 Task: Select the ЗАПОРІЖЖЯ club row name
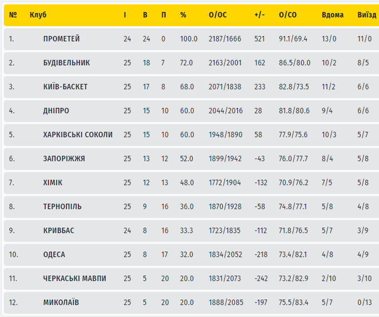pos(64,159)
